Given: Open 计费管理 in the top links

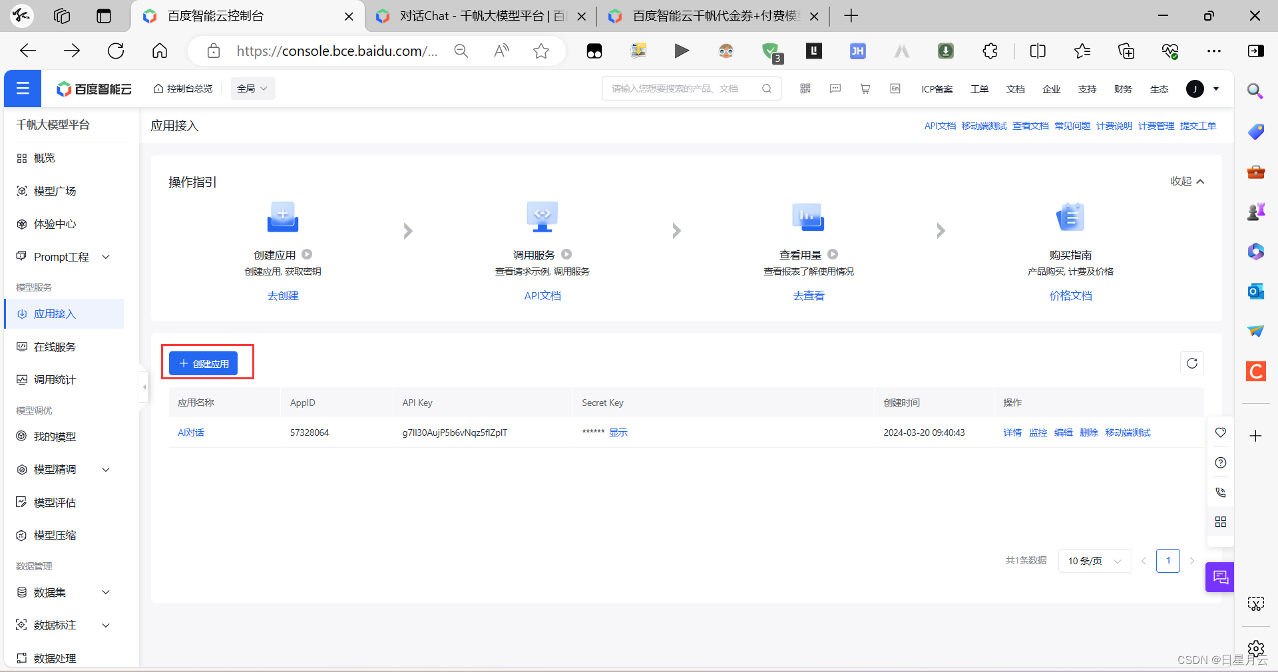Looking at the screenshot, I should (x=1156, y=126).
